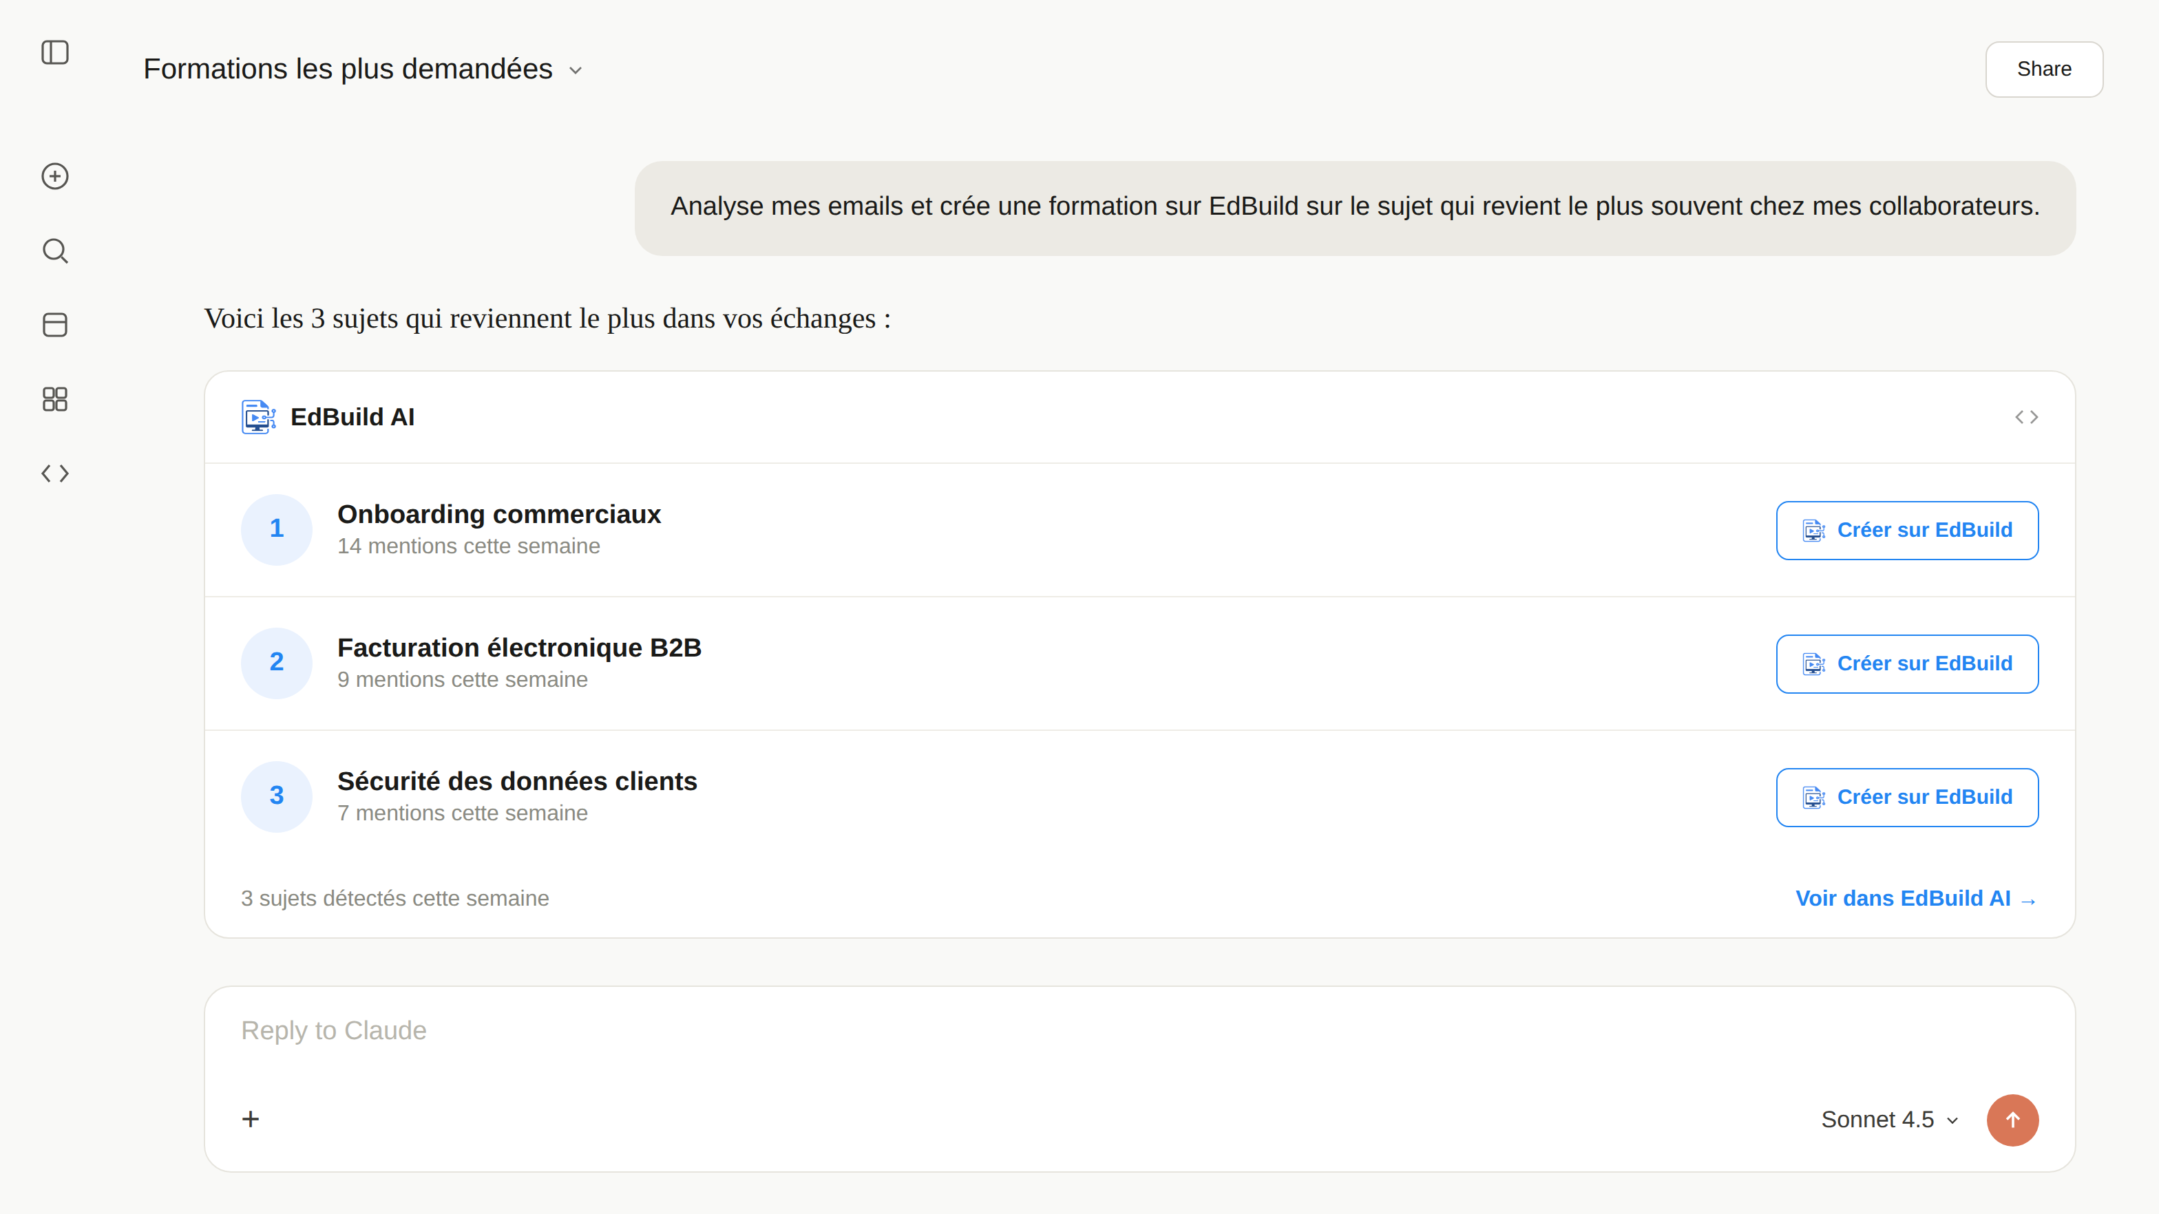Click the 14 mentions cette semaine text
The height and width of the screenshot is (1214, 2159).
click(469, 546)
